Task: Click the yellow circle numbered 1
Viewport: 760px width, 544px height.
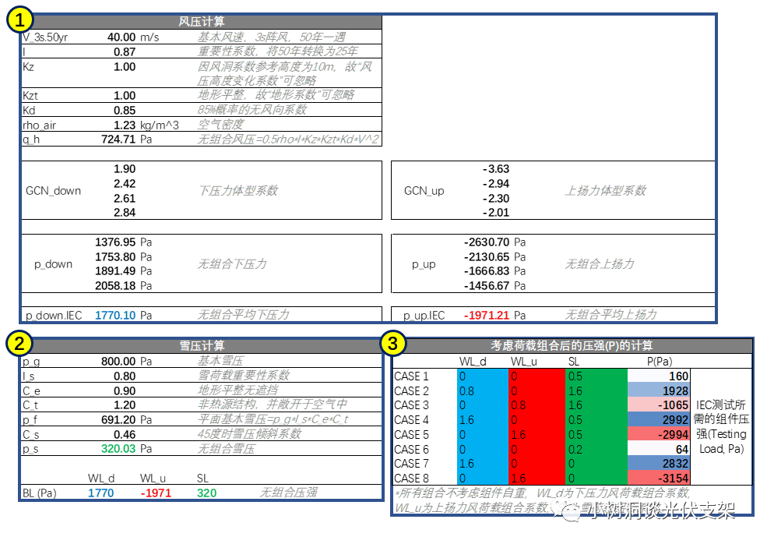Action: tap(19, 19)
